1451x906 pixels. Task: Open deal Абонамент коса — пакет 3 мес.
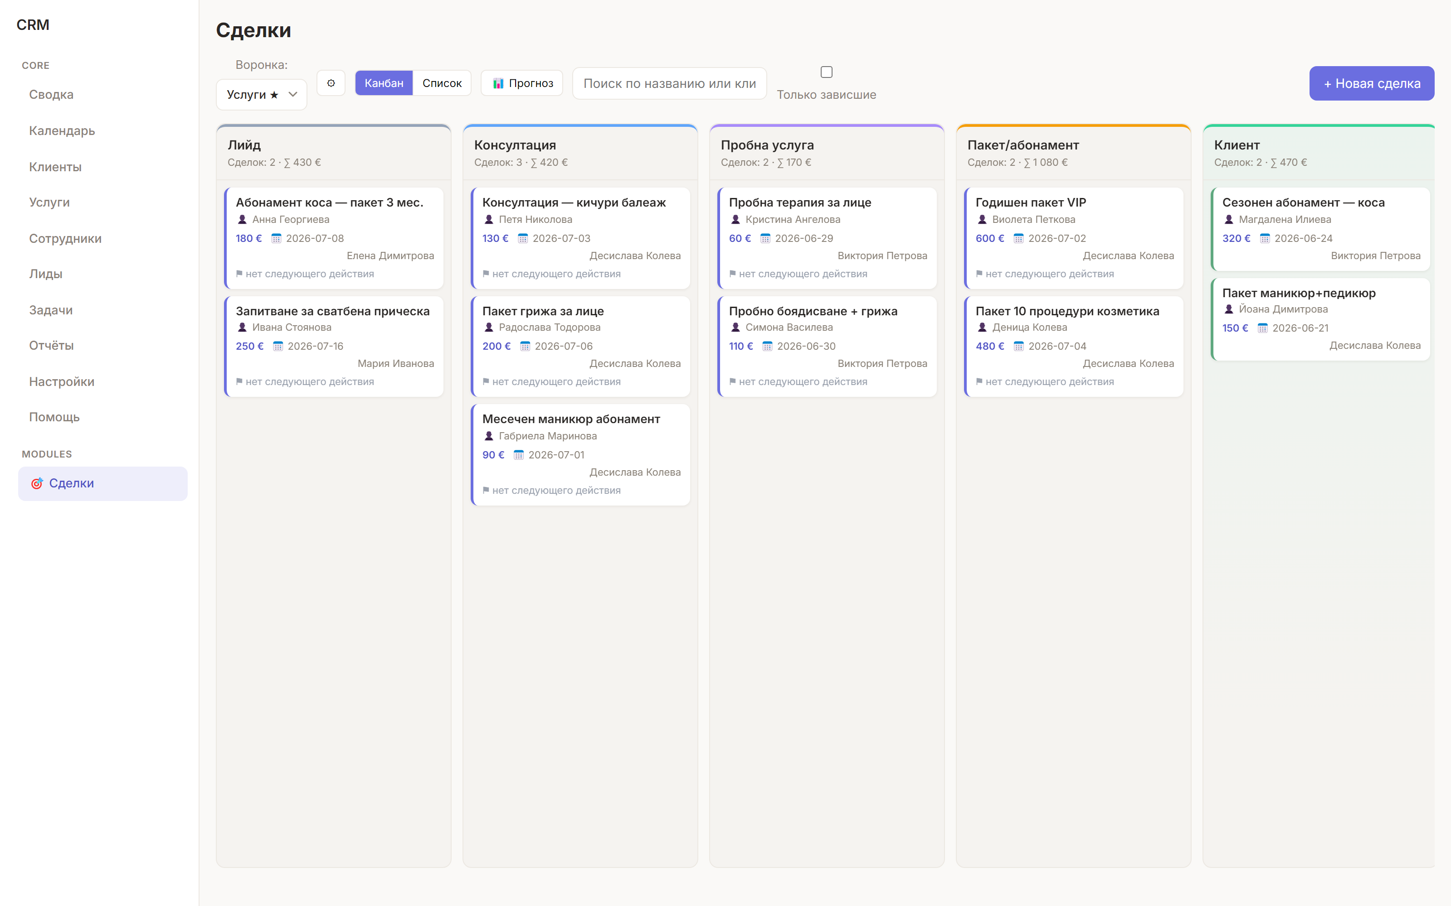(334, 238)
